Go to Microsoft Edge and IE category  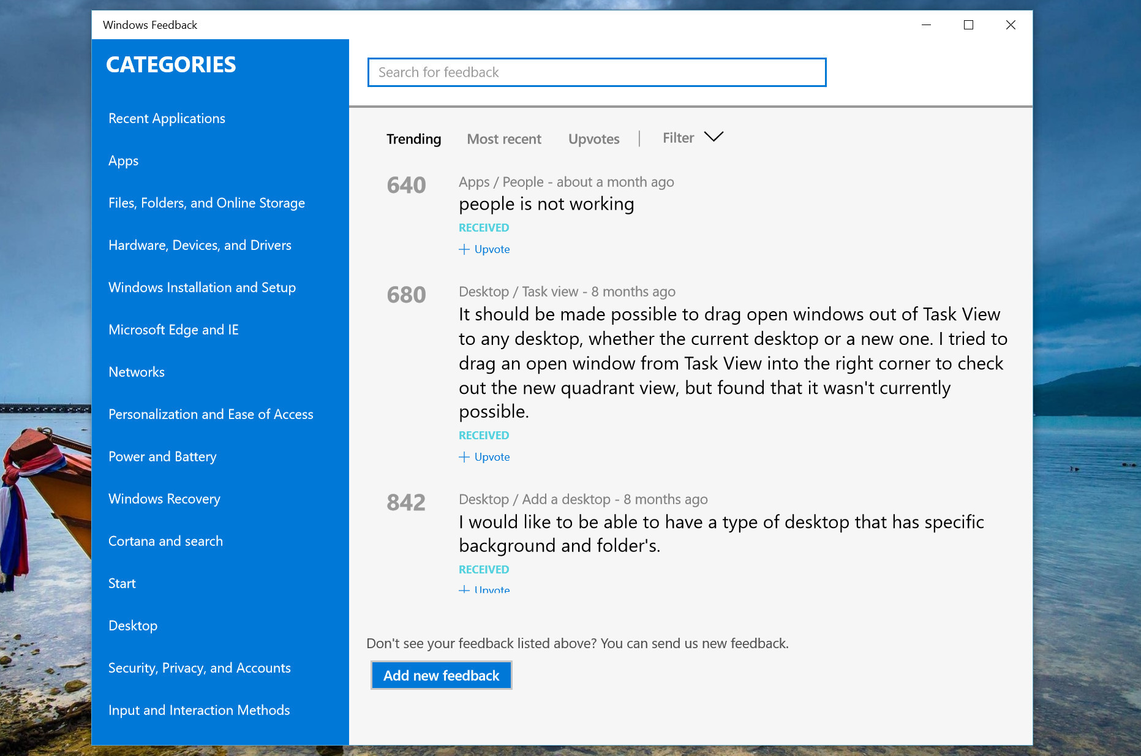tap(173, 330)
